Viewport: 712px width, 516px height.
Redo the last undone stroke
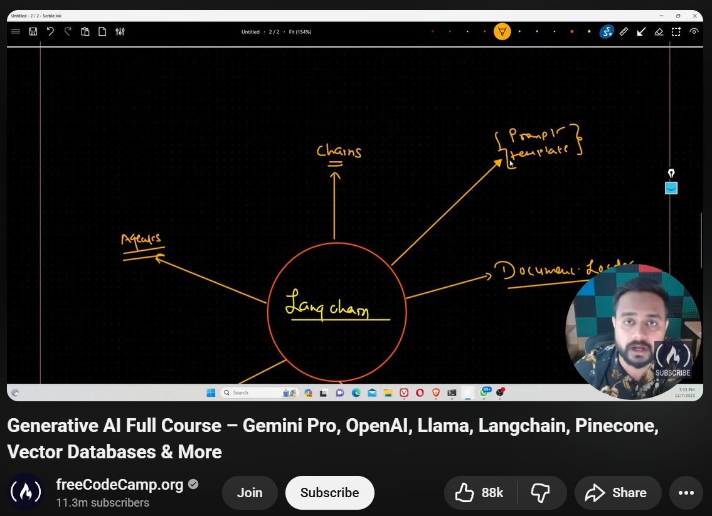click(x=68, y=31)
